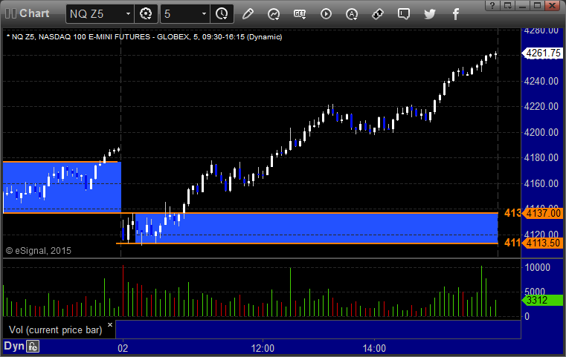Open the circled A alerts icon
Image resolution: width=566 pixels, height=357 pixels.
pyautogui.click(x=352, y=14)
